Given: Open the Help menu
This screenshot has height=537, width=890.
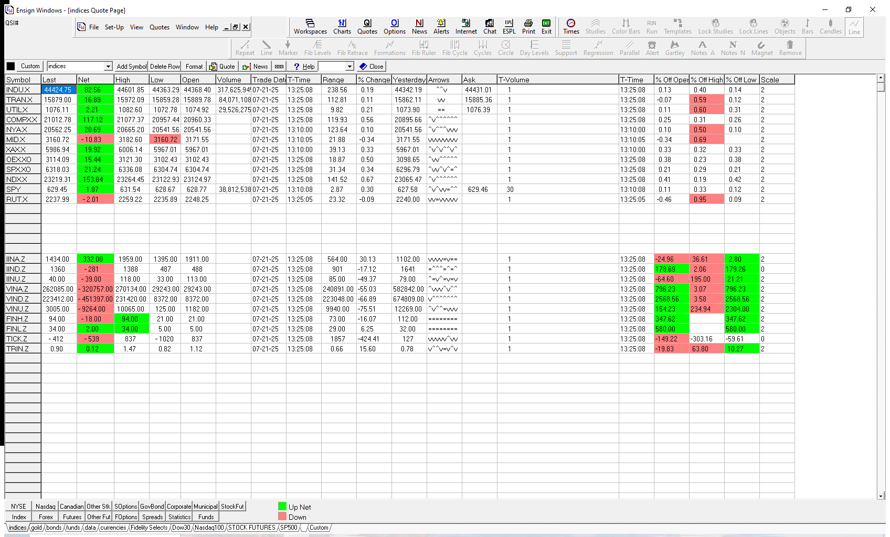Looking at the screenshot, I should click(211, 27).
